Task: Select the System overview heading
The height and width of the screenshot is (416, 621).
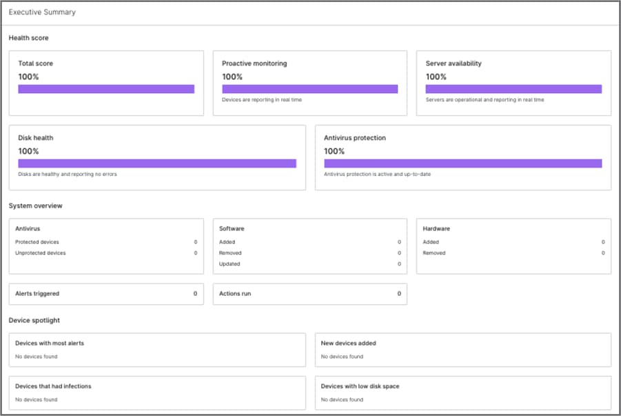Action: pyautogui.click(x=36, y=206)
